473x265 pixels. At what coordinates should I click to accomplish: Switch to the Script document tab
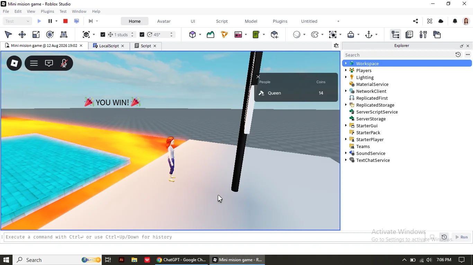pyautogui.click(x=145, y=46)
